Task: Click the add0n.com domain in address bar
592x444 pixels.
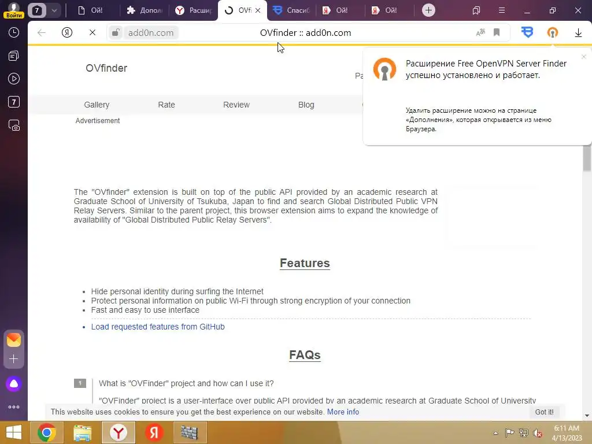Action: click(x=151, y=33)
